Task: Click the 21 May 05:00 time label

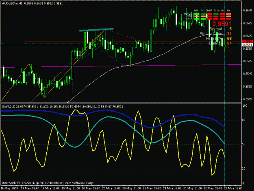Action: pyautogui.click(x=152, y=189)
